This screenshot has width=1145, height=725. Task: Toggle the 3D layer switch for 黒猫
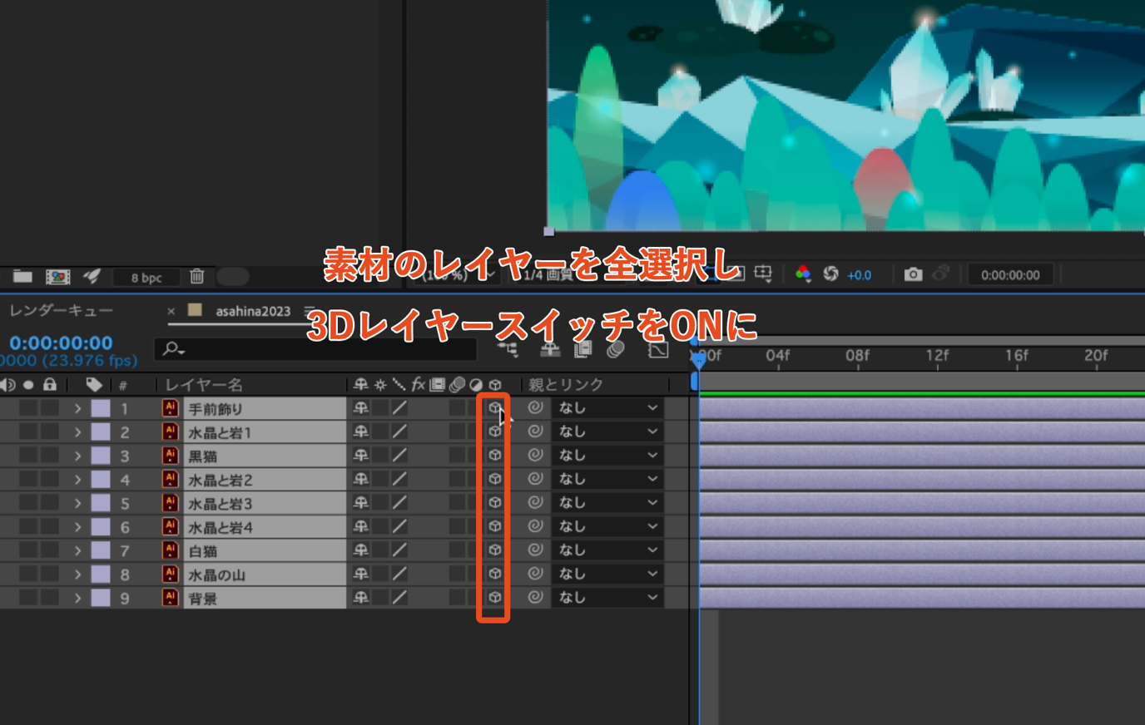tap(495, 455)
